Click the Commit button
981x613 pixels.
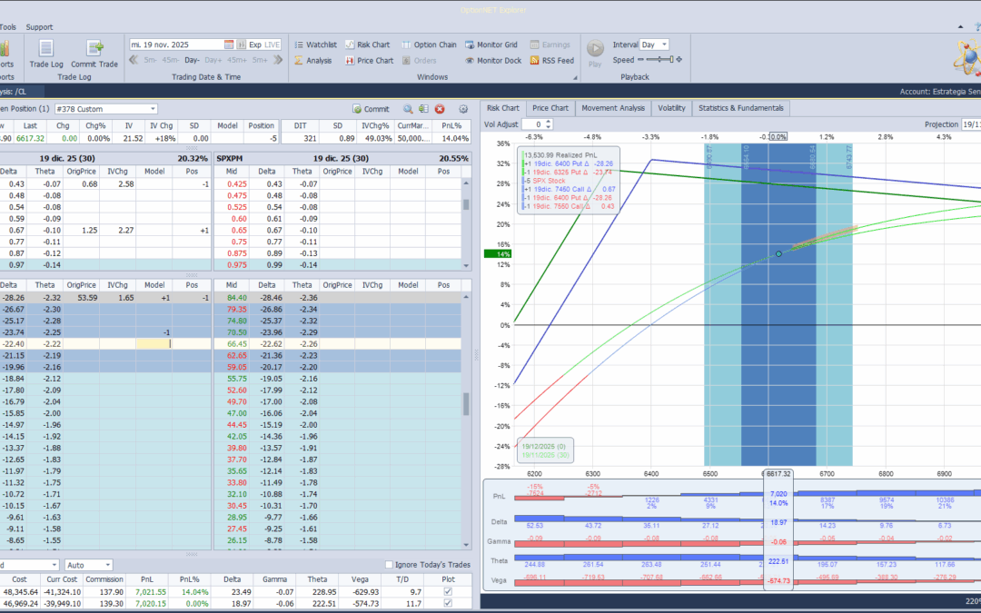coord(371,109)
